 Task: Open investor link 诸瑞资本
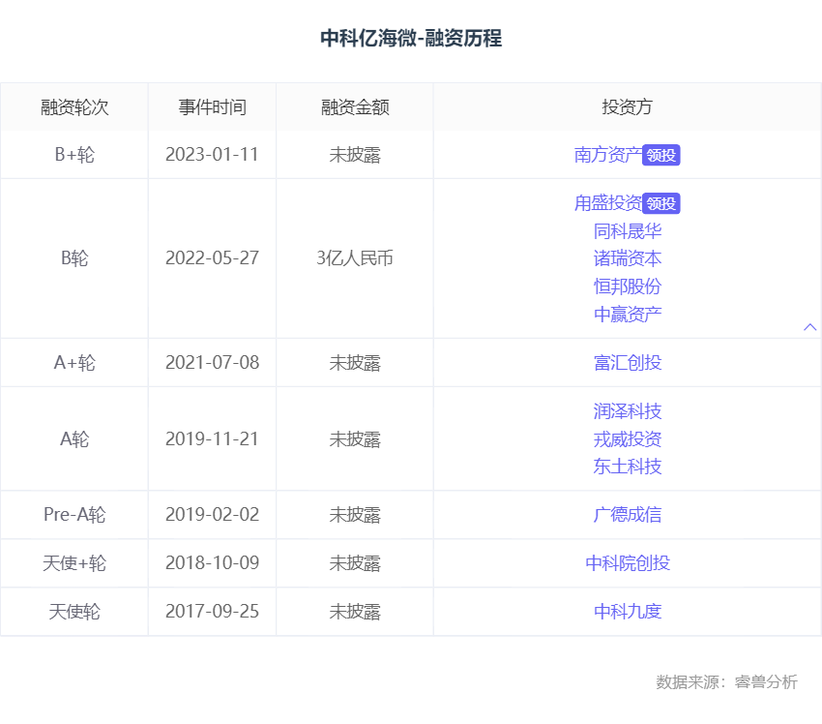(x=628, y=258)
